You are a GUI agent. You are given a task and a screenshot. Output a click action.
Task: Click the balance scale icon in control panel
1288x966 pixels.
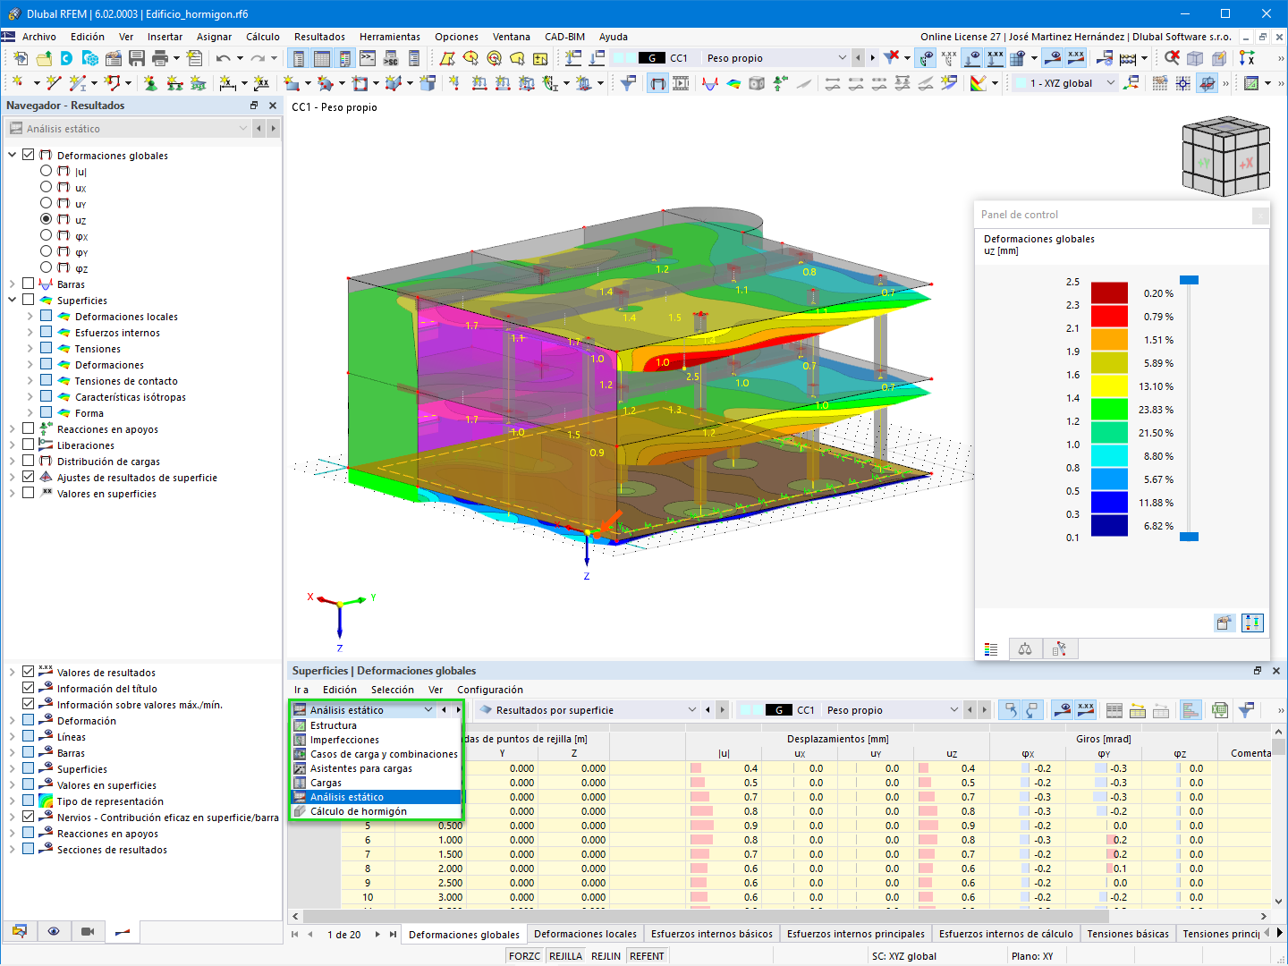tap(1025, 648)
